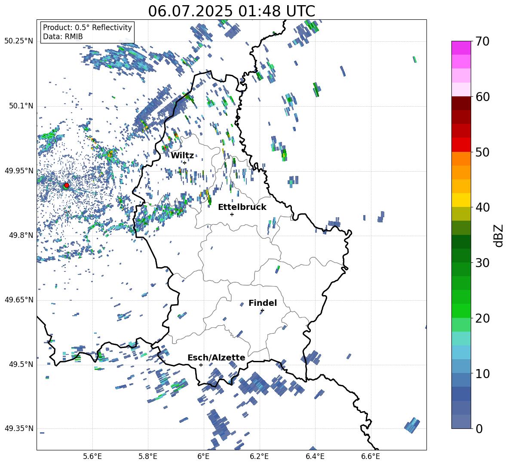The width and height of the screenshot is (509, 465).
Task: Click the 6.4°E longitude label
Action: 315,456
